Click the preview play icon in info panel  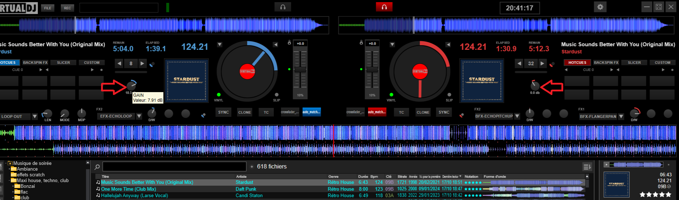pos(607,165)
